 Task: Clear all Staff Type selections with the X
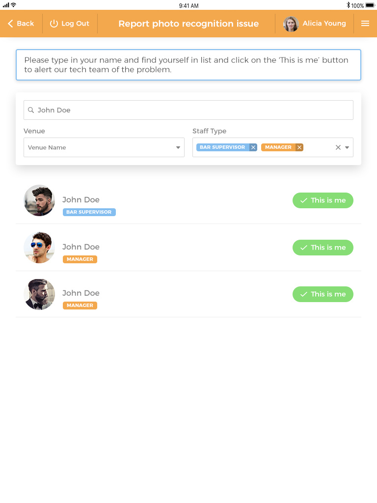coord(338,147)
